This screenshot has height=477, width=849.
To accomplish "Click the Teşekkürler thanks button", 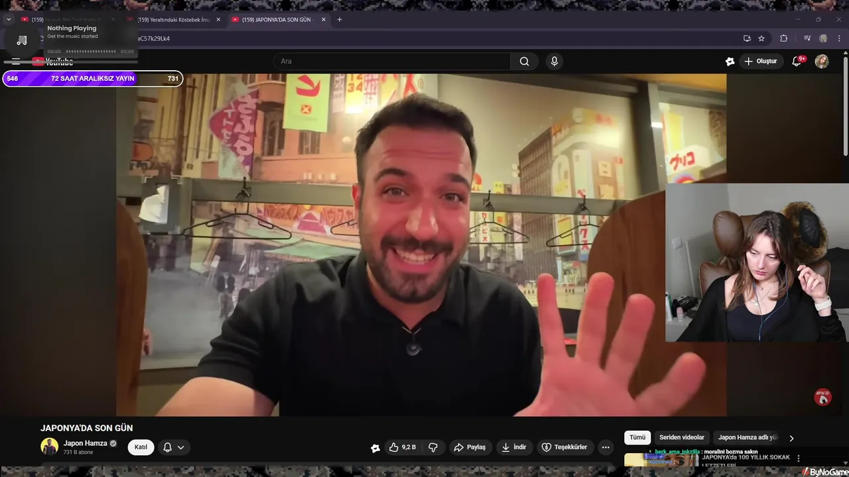I will pyautogui.click(x=564, y=447).
